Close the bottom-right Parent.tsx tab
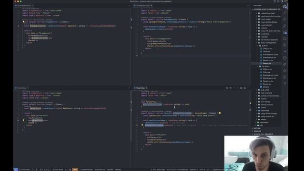Image resolution: width=304 pixels, height=171 pixels. pyautogui.click(x=147, y=88)
